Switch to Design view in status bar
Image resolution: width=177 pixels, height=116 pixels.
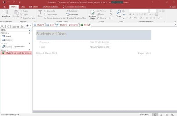click(x=172, y=115)
